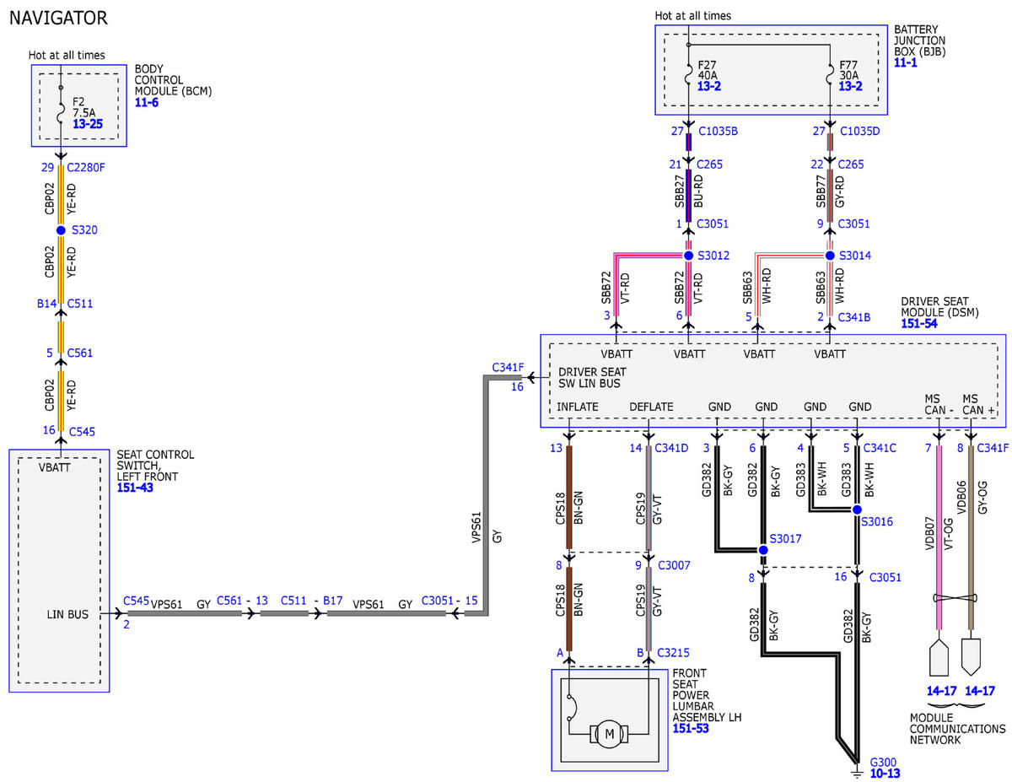
Task: Open Battery Junction Box link 11-1
Action: pyautogui.click(x=907, y=63)
